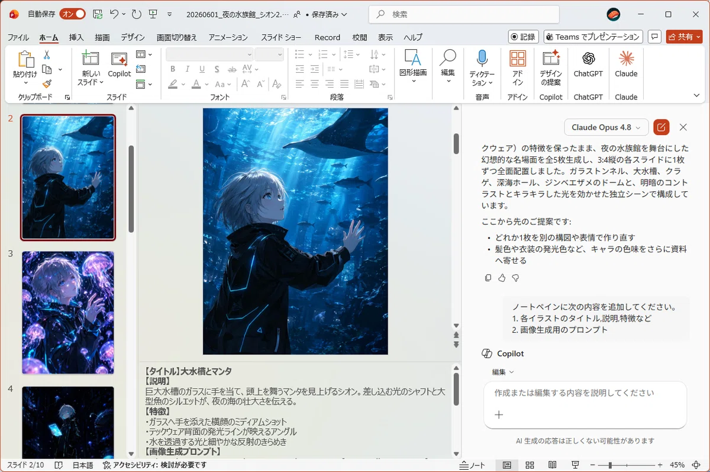Click Present in Teams button
Image resolution: width=710 pixels, height=472 pixels.
[x=593, y=37]
